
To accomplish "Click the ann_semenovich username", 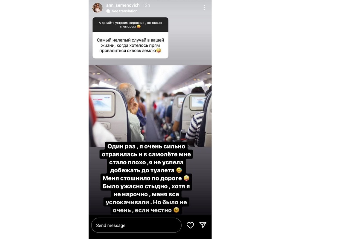I will point(123,5).
